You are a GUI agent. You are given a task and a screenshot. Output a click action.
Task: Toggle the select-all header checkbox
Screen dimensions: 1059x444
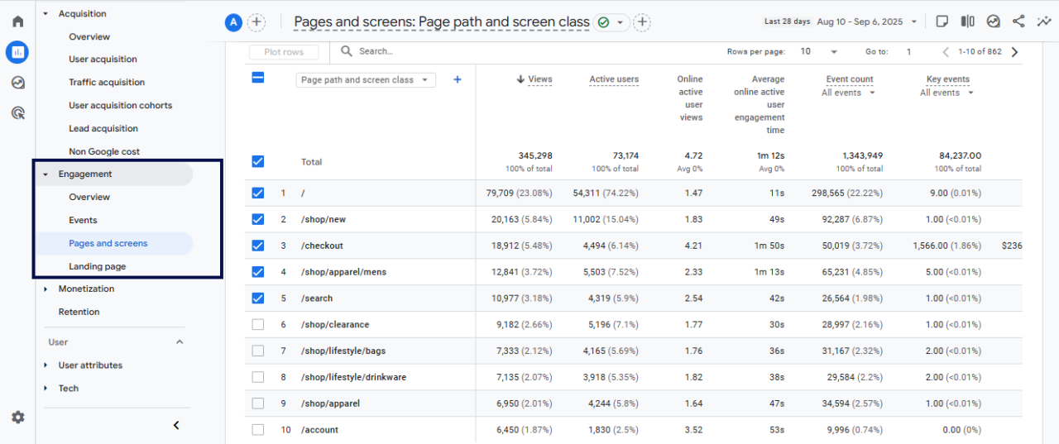[258, 78]
